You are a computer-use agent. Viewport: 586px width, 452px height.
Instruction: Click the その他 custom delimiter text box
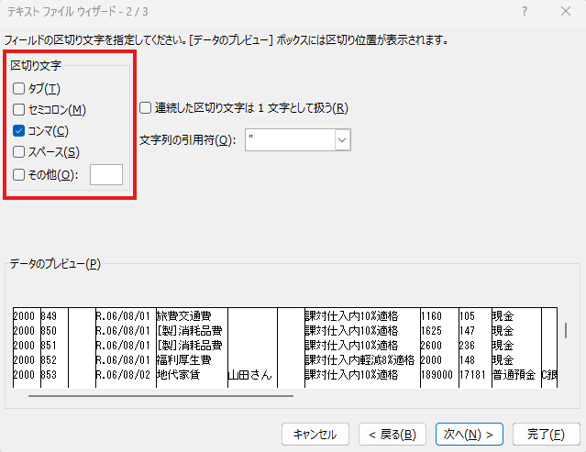[106, 174]
